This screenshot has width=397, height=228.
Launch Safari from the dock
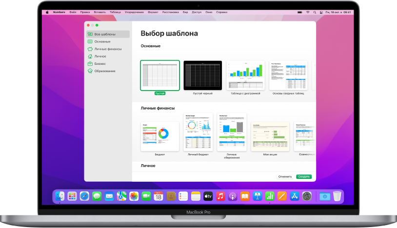tap(84, 196)
